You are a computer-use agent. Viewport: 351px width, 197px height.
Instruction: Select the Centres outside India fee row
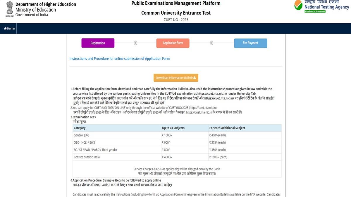coord(175,157)
